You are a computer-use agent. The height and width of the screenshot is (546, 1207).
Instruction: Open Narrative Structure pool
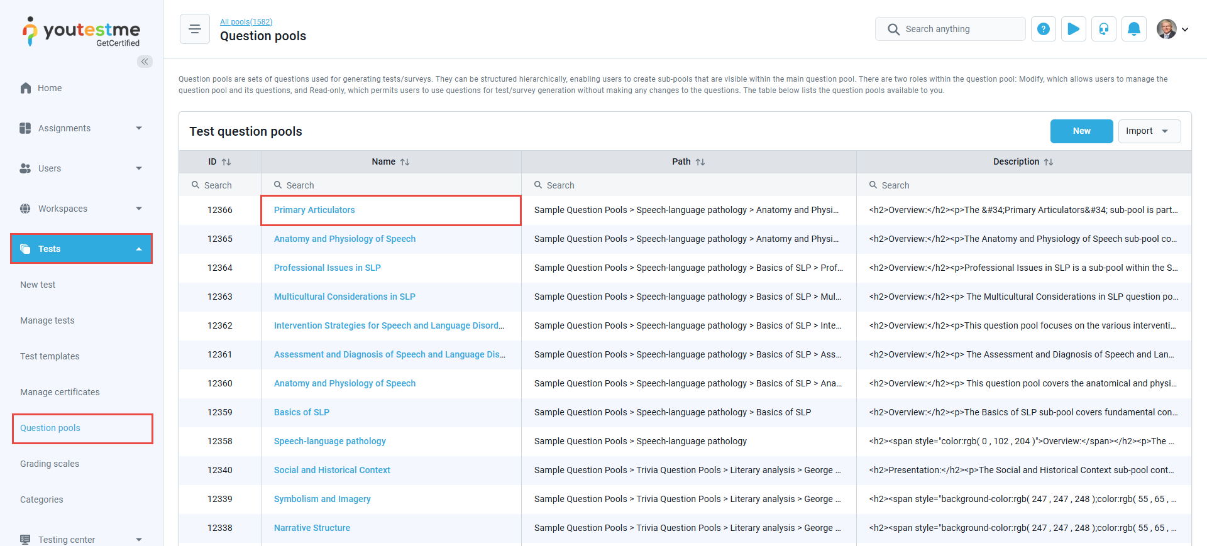click(x=312, y=528)
